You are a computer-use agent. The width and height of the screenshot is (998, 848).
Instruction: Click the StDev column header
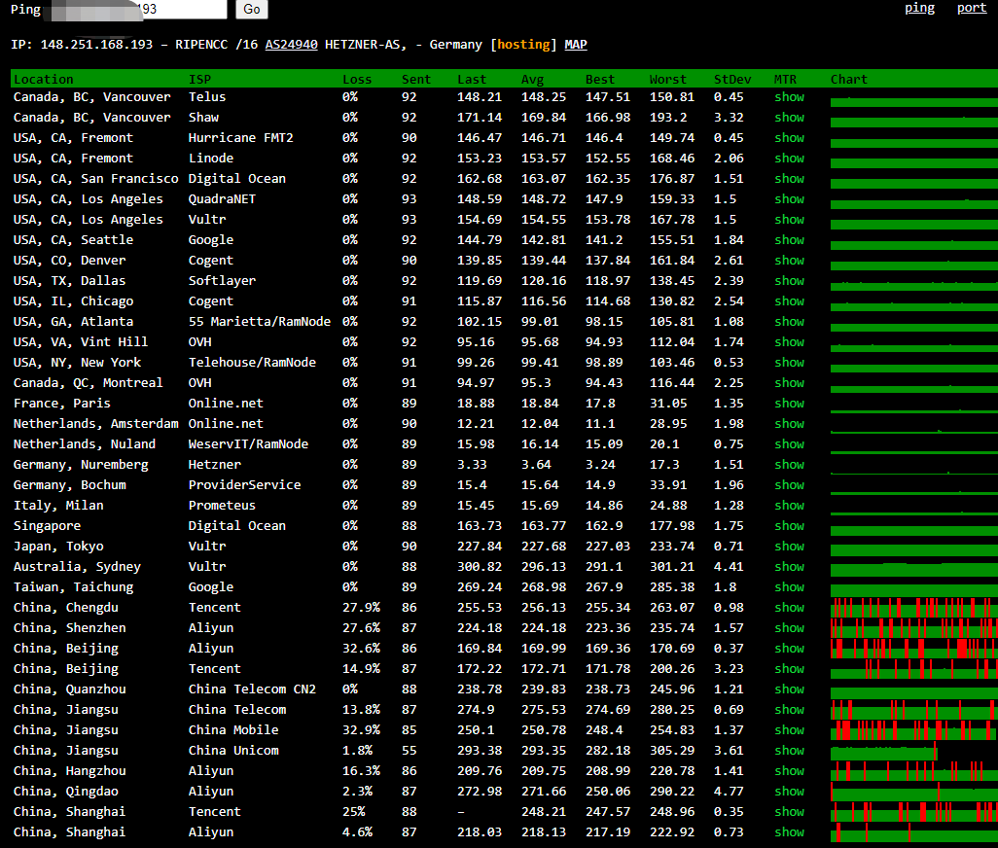731,80
